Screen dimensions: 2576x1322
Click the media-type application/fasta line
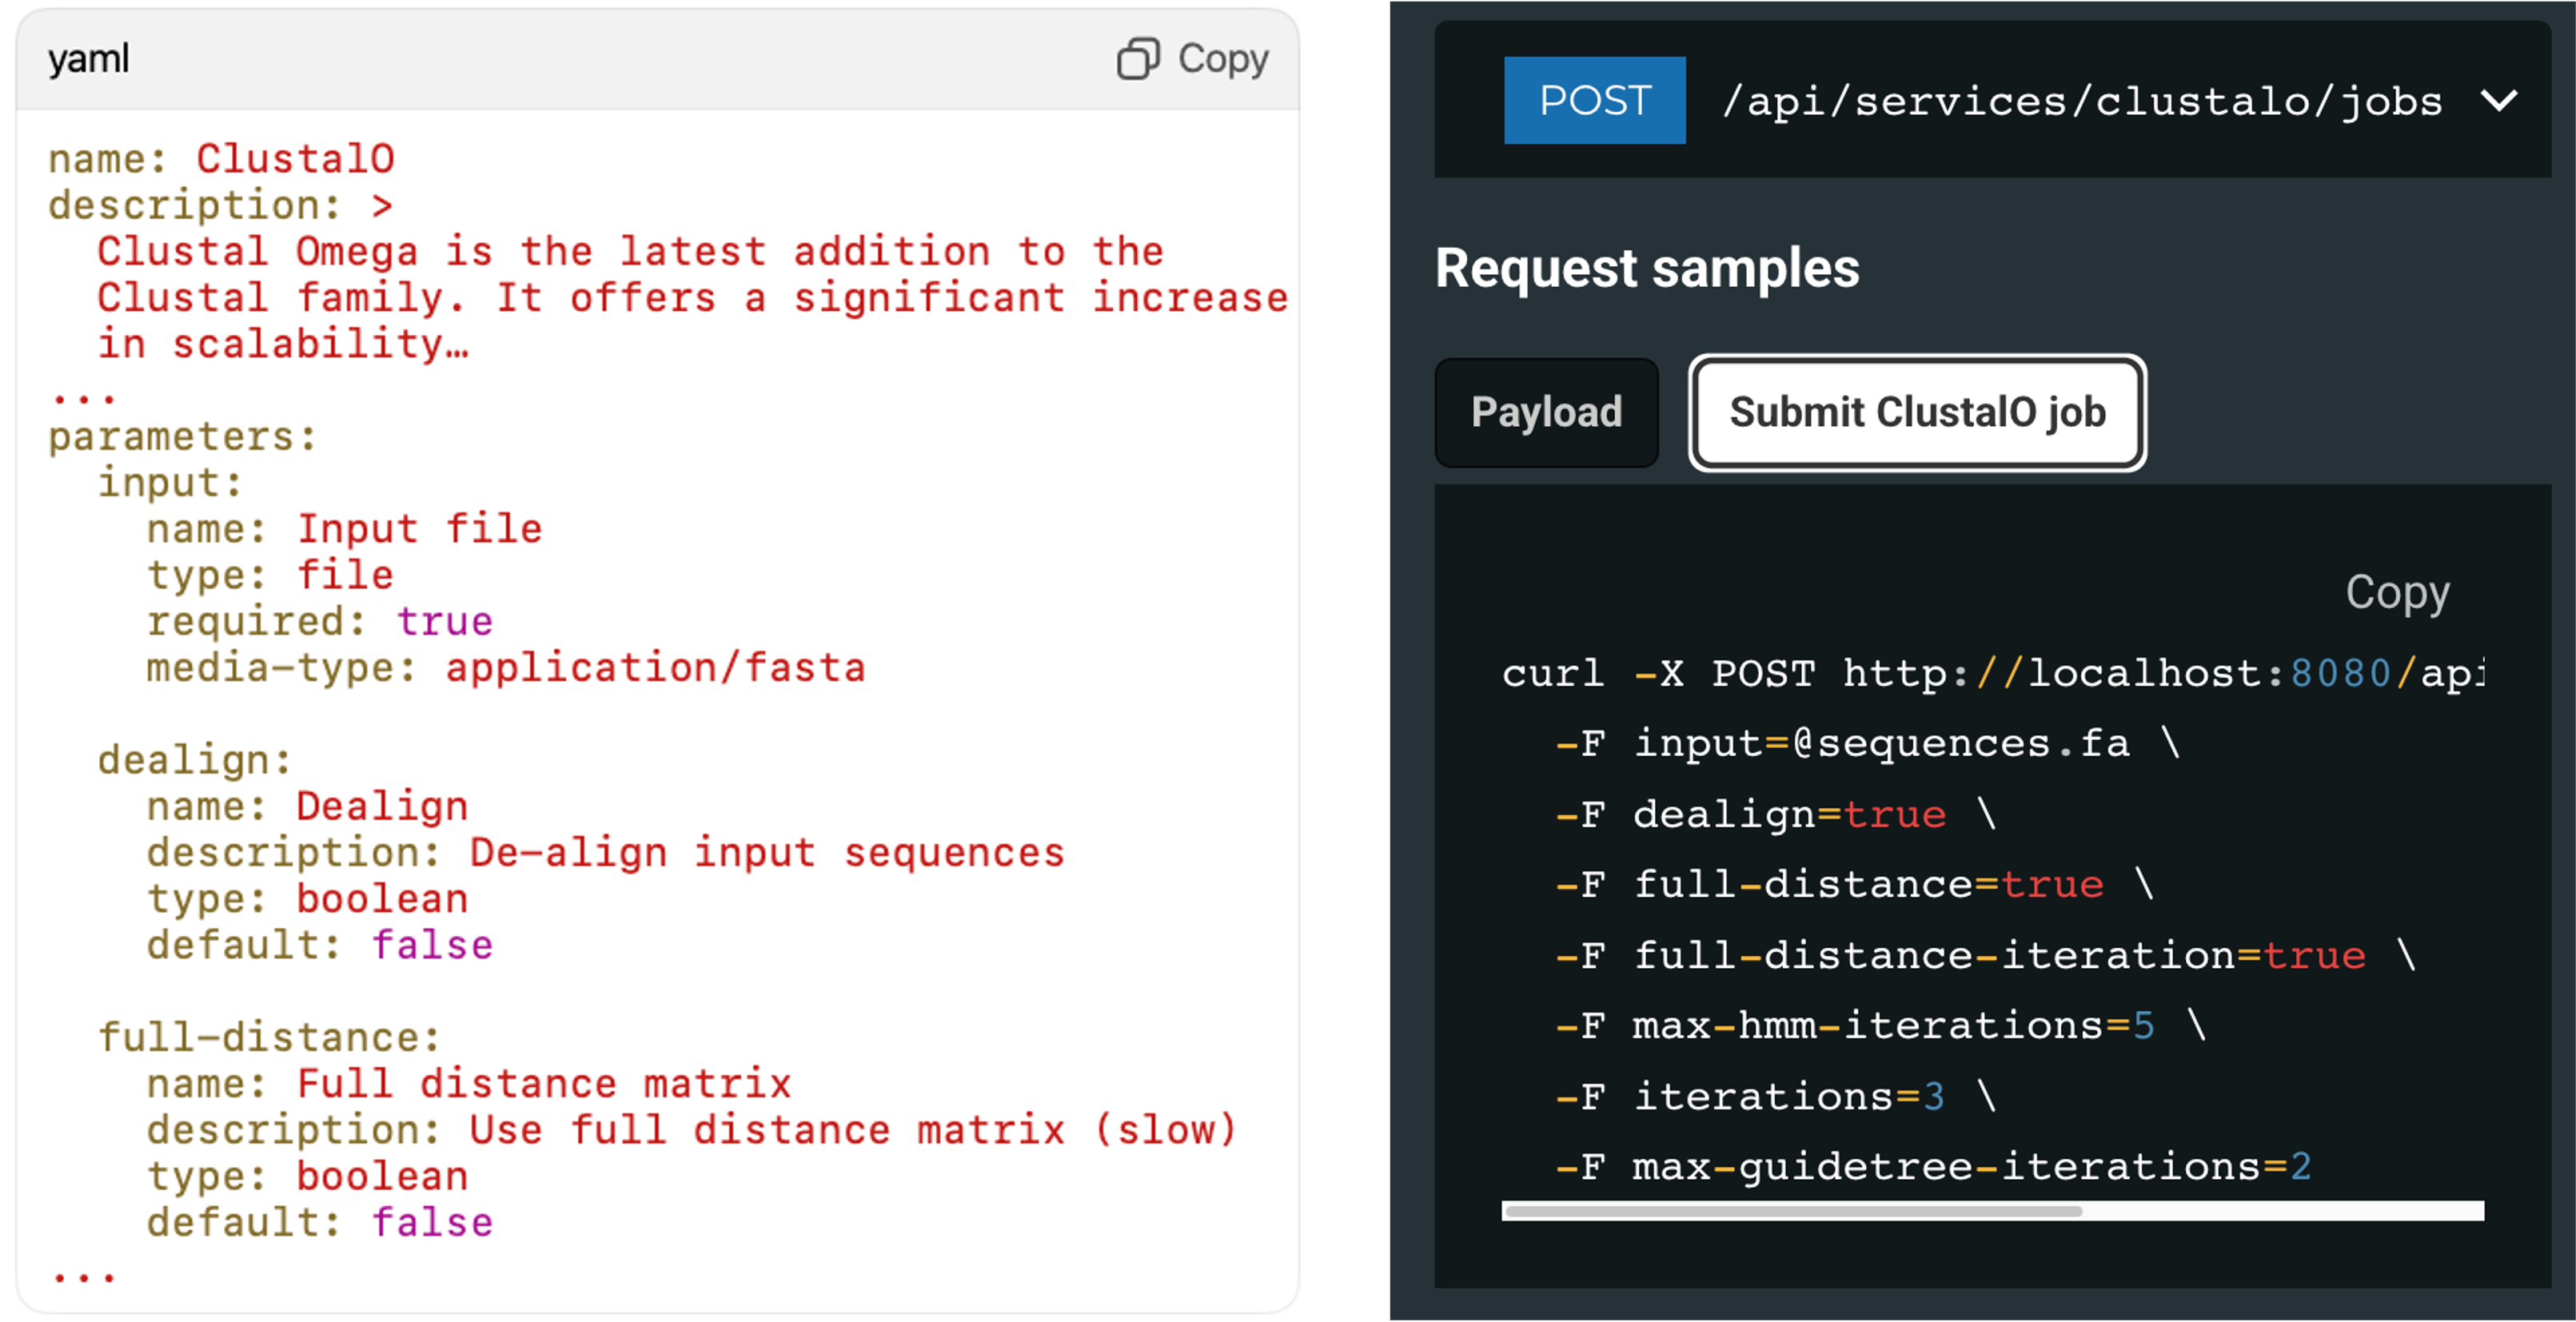coord(505,667)
